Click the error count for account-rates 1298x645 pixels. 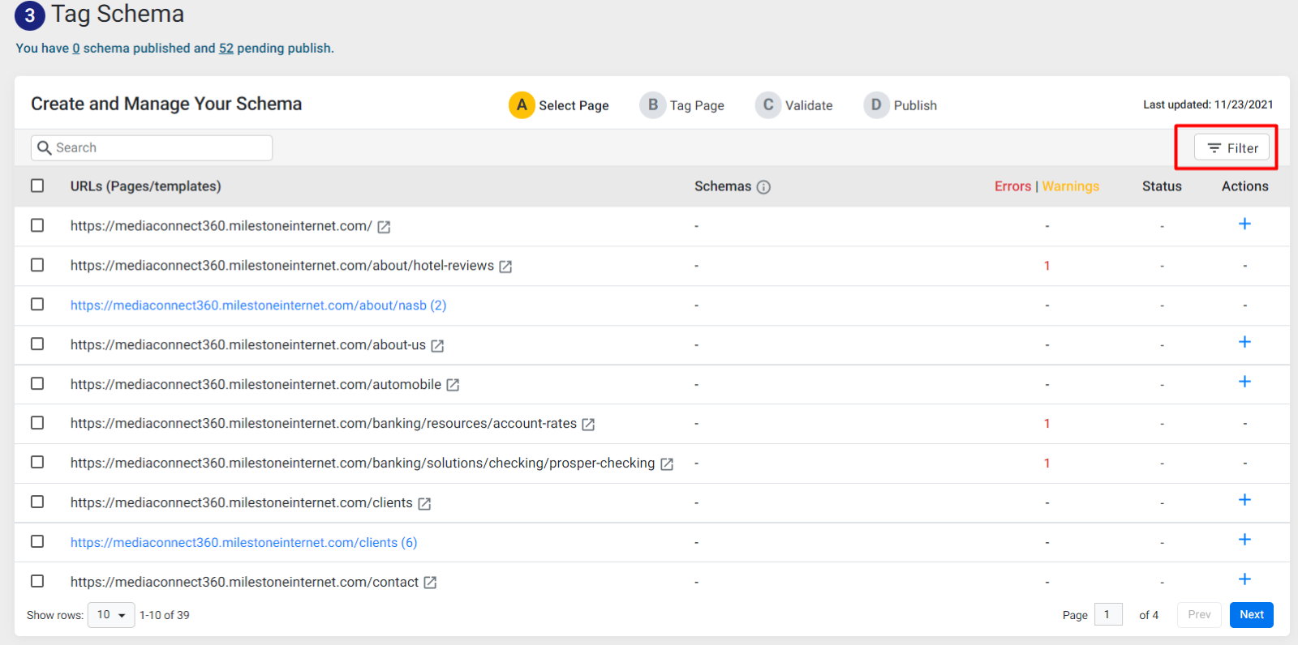click(x=1047, y=424)
